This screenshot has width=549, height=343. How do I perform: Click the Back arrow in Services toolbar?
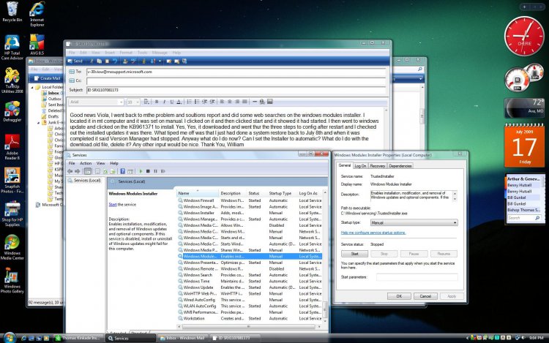[x=70, y=171]
